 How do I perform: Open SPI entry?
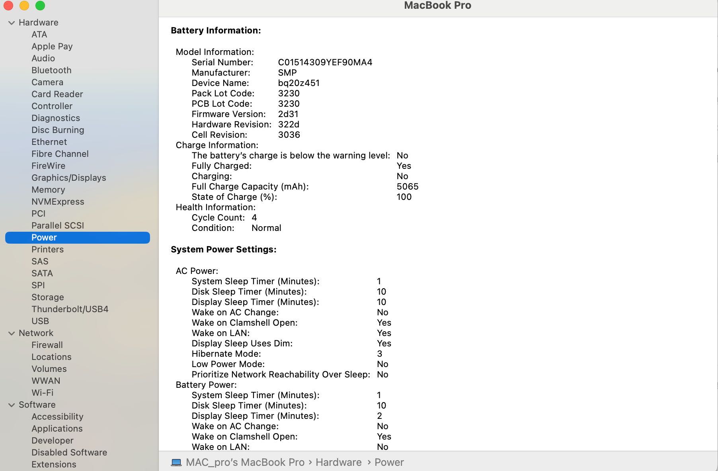coord(38,285)
